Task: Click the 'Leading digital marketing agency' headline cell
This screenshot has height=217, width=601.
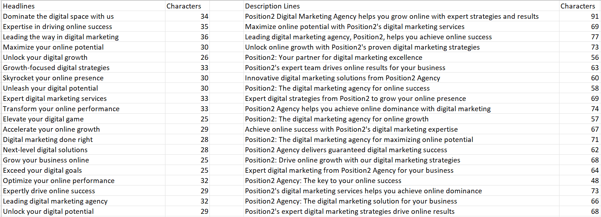Action: click(x=83, y=201)
